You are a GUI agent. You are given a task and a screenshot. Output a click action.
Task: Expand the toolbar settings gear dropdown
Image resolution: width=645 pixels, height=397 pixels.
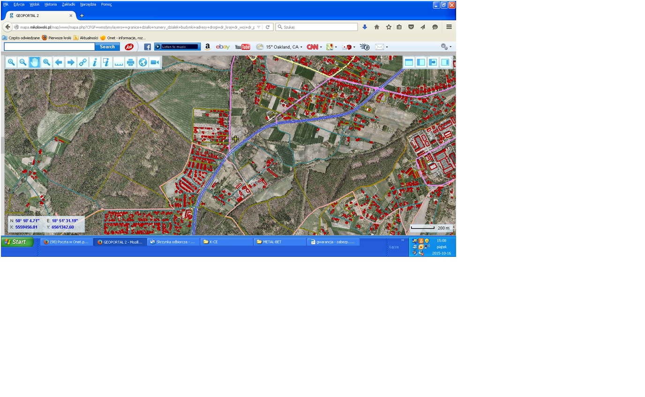pos(450,47)
